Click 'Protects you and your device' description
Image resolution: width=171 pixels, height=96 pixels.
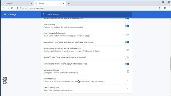tap(63, 27)
